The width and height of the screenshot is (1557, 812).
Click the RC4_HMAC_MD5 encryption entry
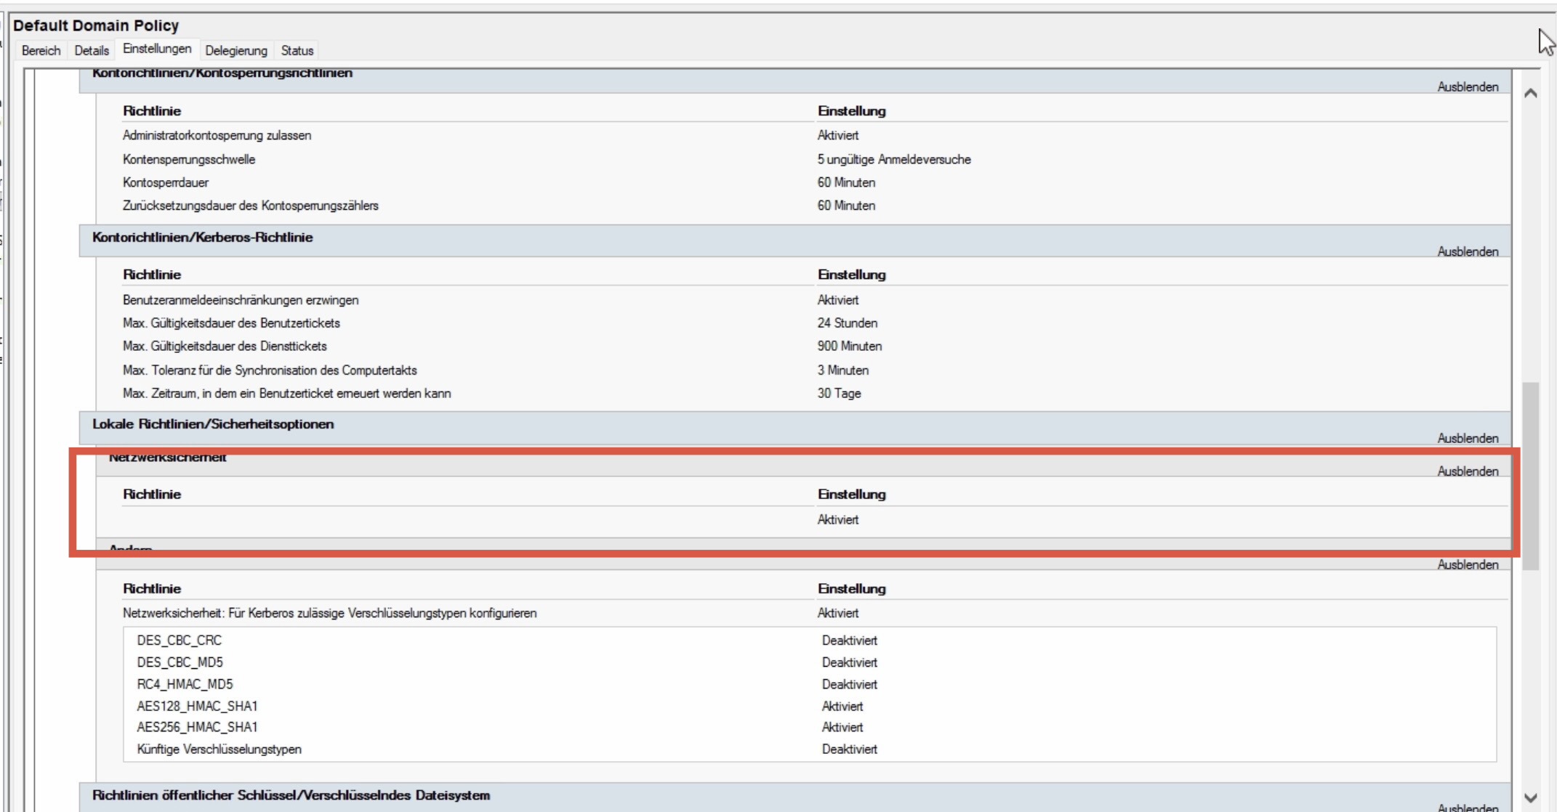click(x=185, y=684)
